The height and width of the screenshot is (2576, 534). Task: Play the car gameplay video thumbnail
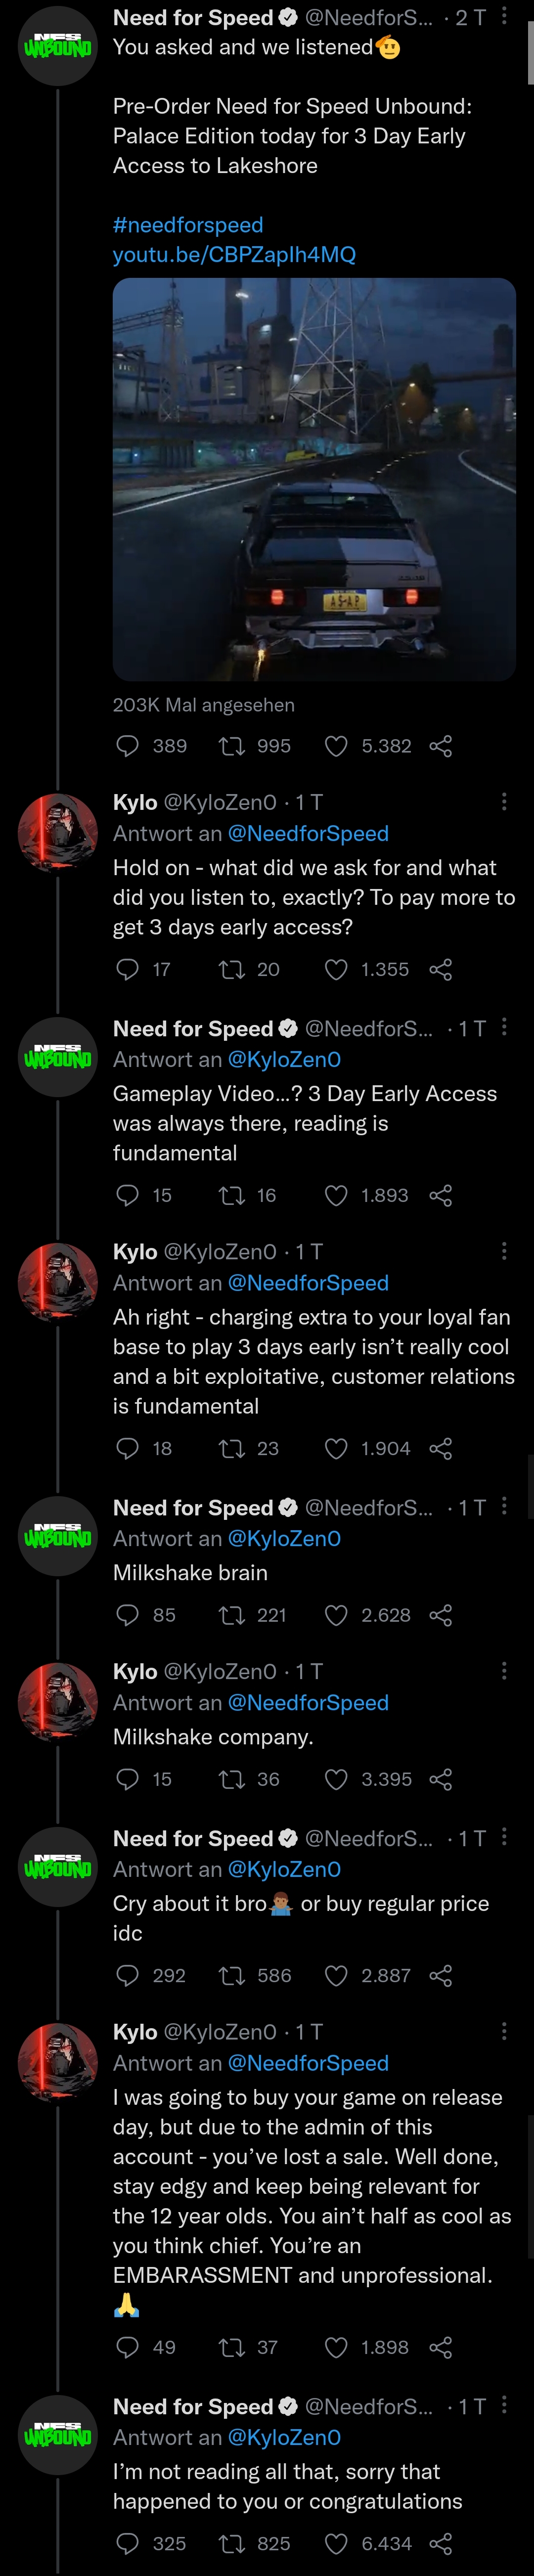(314, 479)
